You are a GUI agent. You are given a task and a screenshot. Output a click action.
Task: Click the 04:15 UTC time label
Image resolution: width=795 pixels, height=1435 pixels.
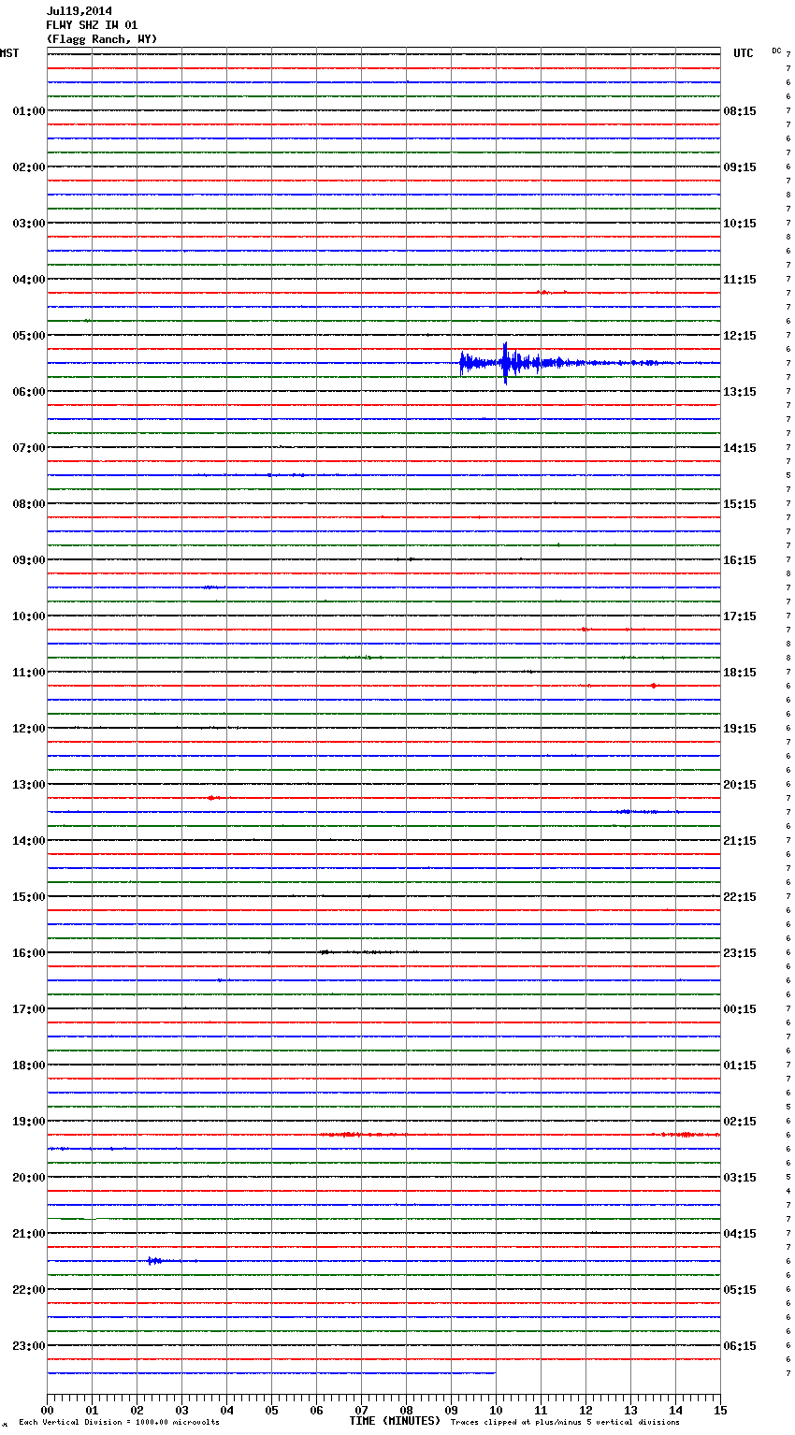coord(740,1234)
